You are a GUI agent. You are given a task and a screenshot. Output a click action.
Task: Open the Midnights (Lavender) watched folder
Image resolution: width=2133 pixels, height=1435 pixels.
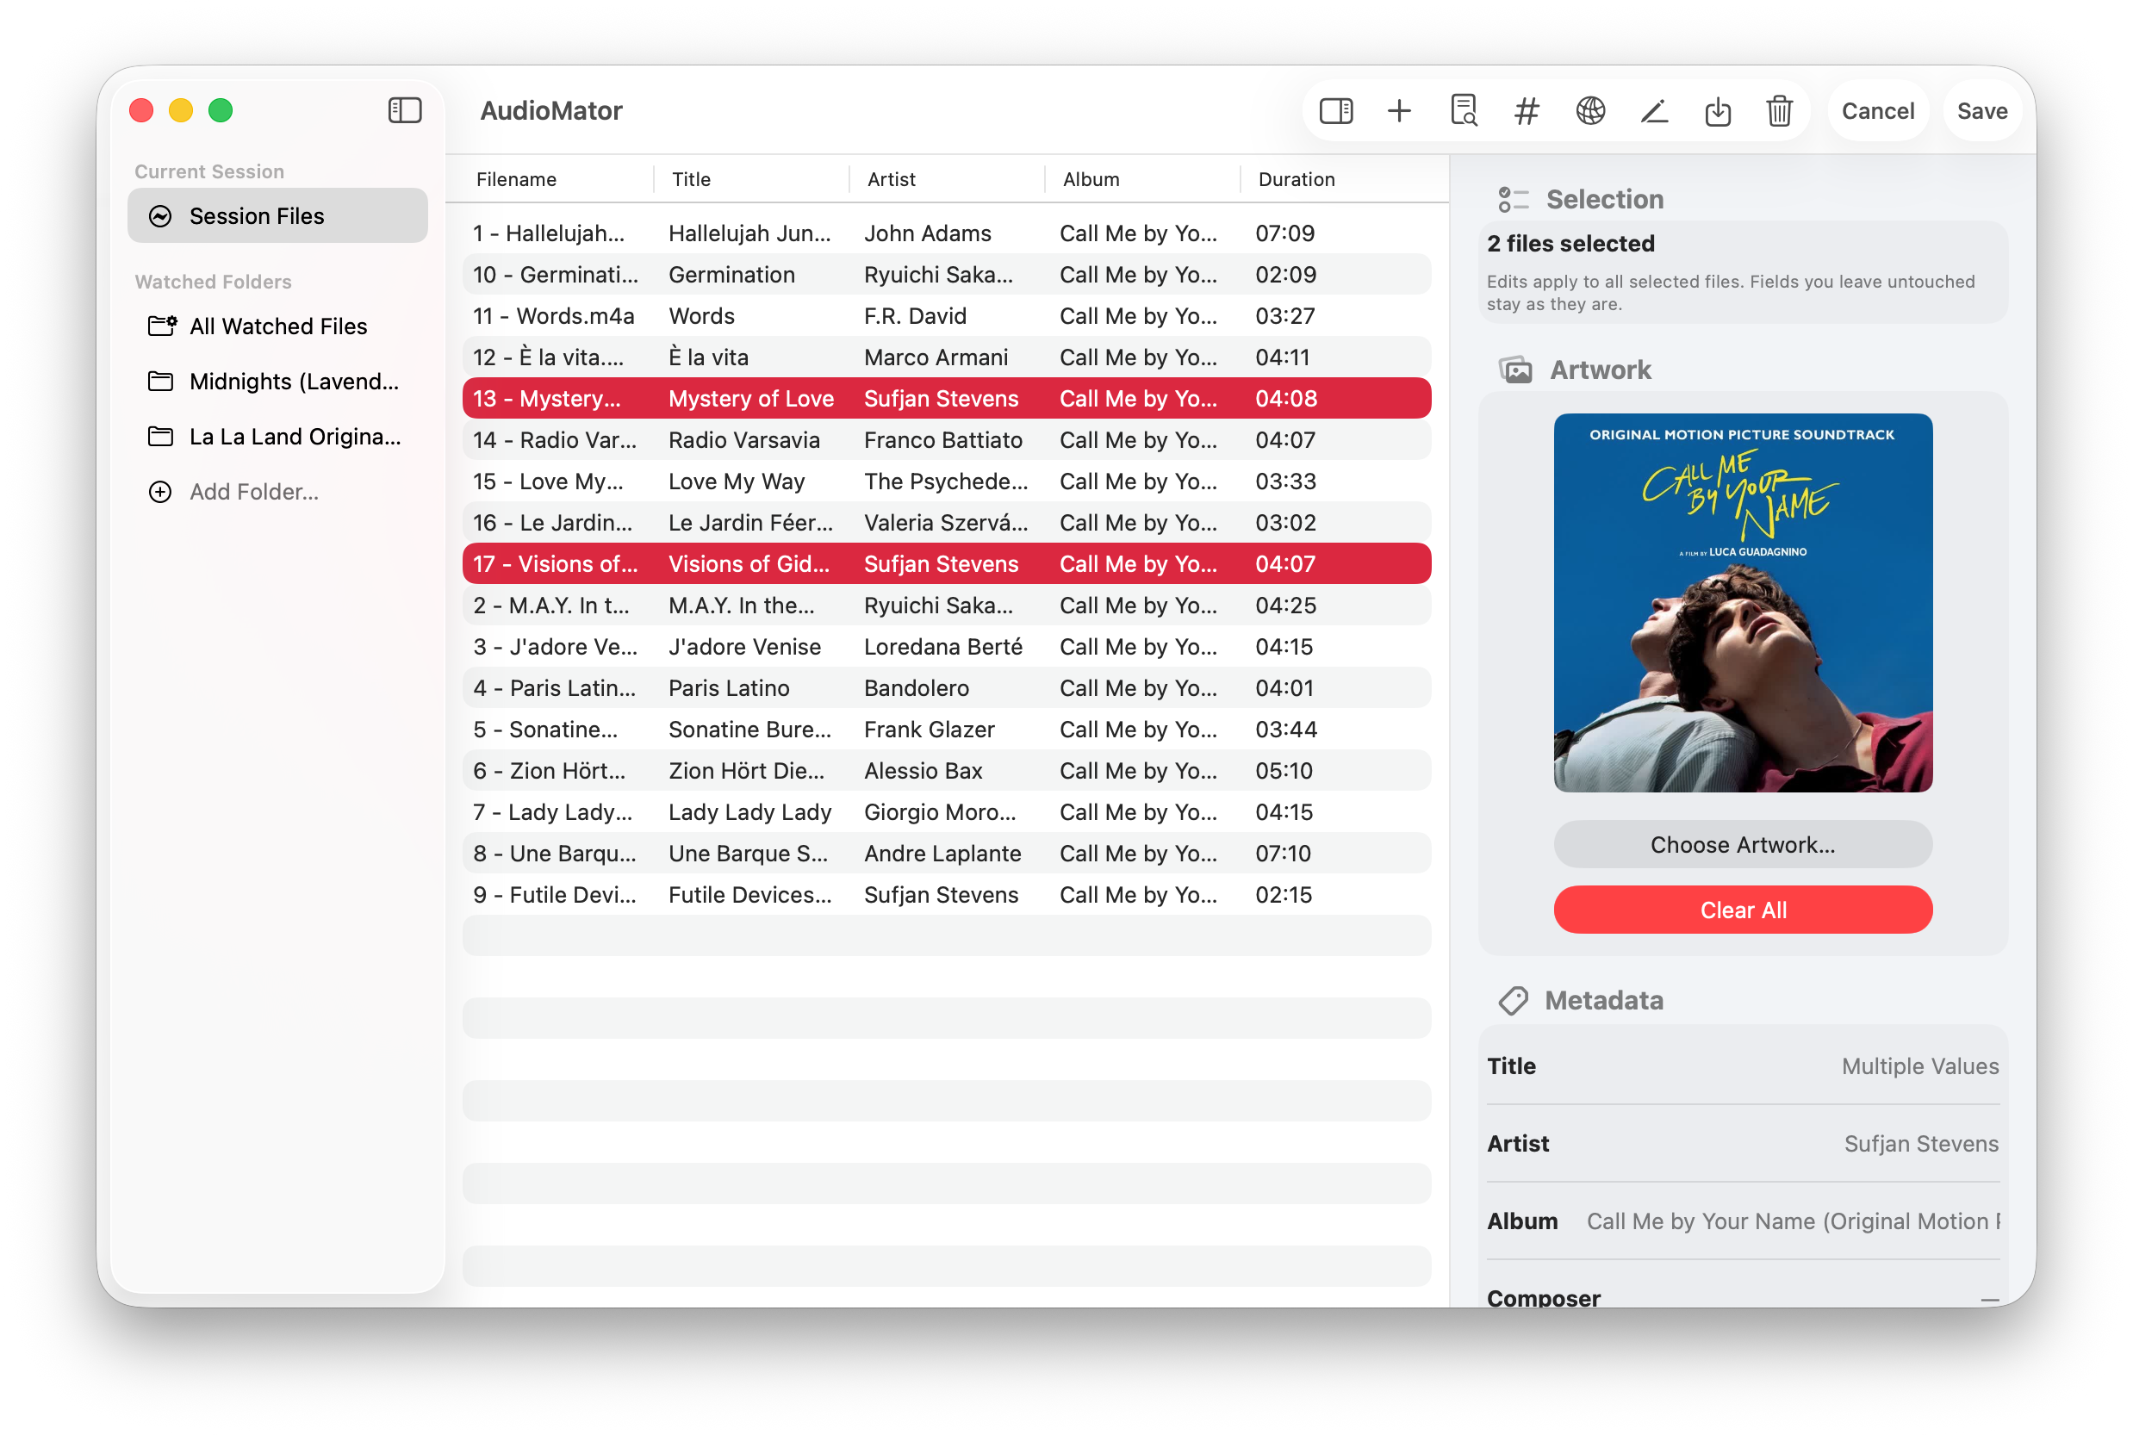294,382
